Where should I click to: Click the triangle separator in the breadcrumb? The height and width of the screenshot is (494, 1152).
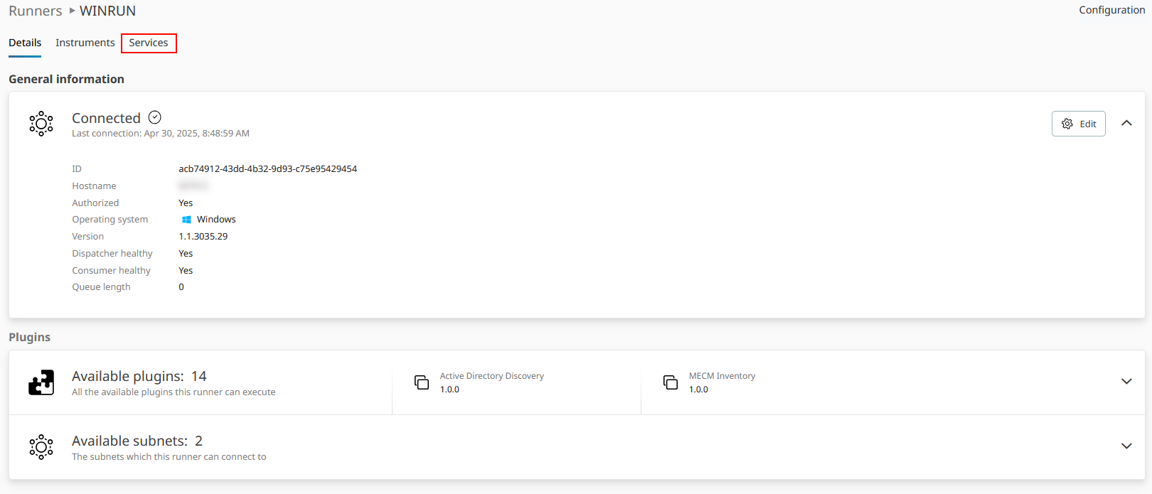72,11
